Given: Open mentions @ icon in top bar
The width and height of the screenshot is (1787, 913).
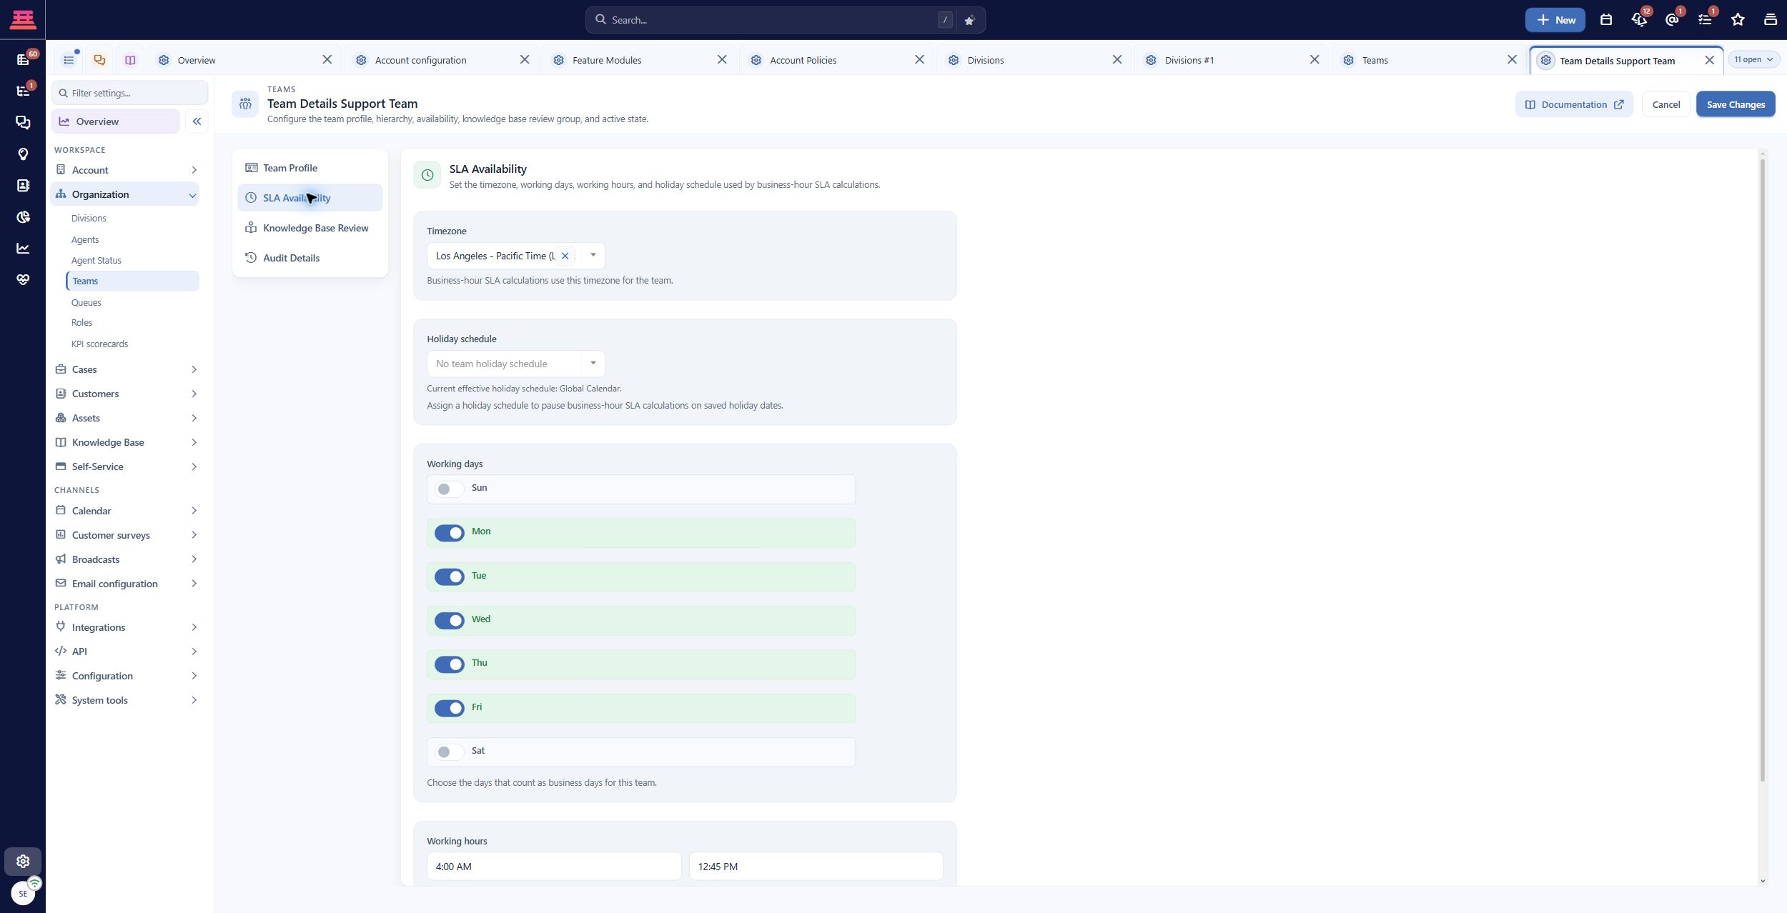Looking at the screenshot, I should [1672, 20].
